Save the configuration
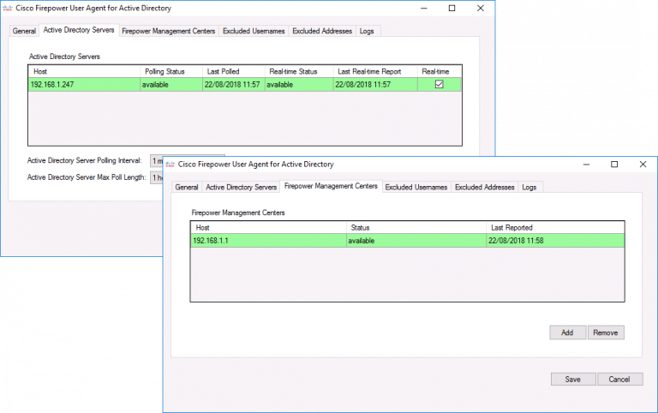 [573, 379]
